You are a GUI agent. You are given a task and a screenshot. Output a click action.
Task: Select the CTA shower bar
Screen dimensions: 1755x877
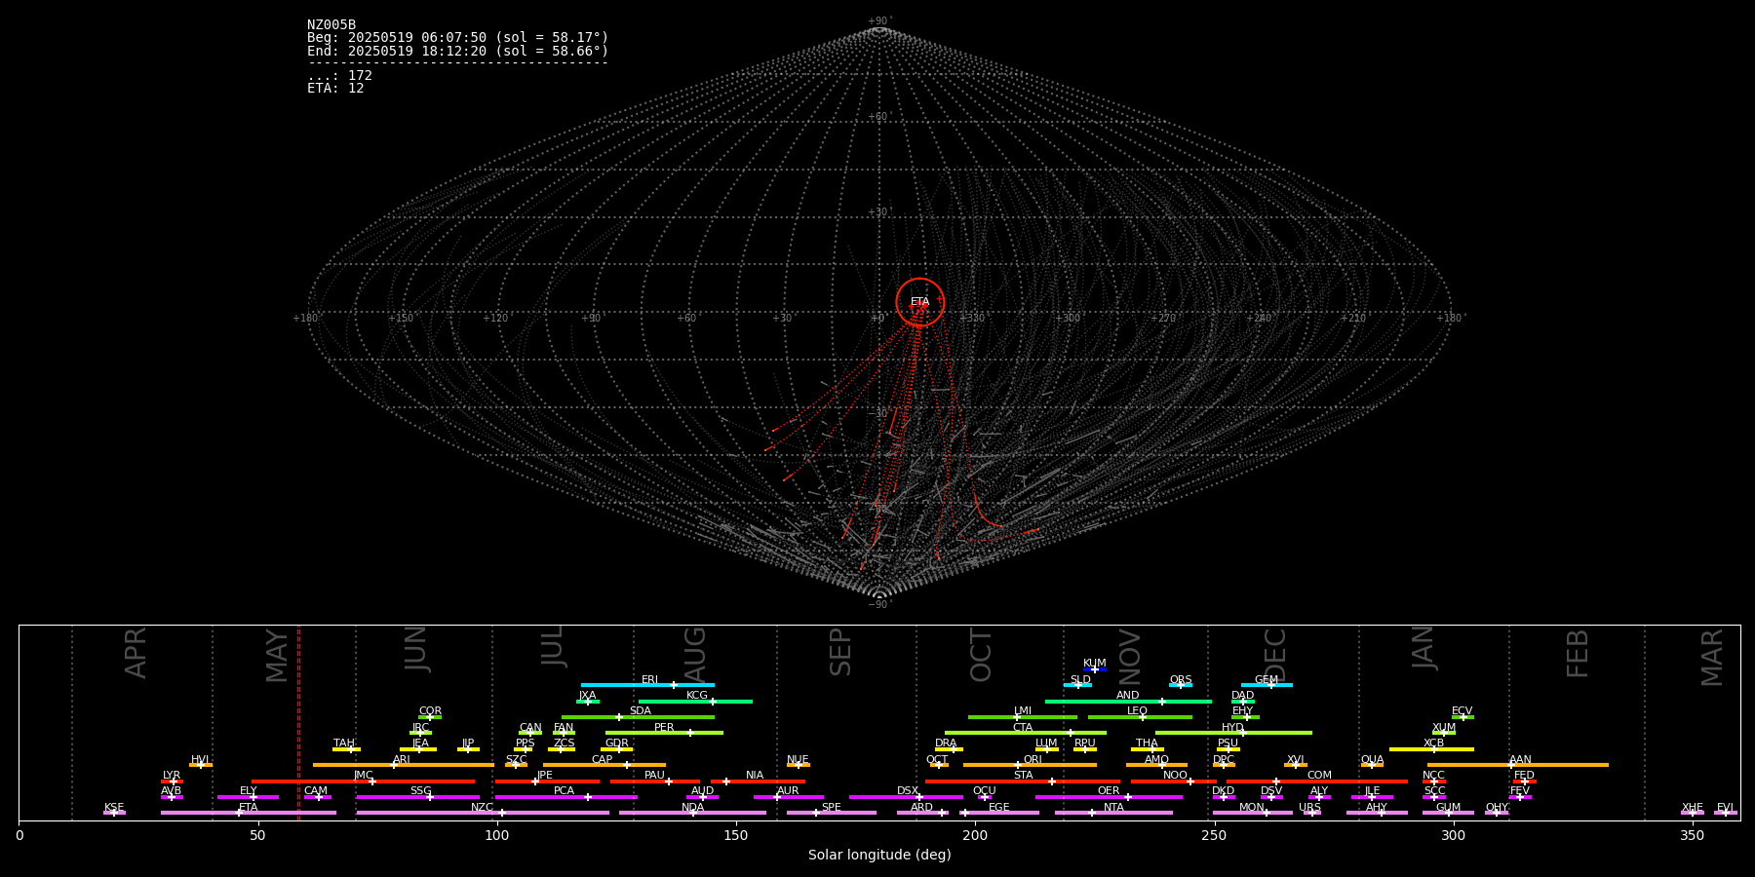pos(1026,733)
